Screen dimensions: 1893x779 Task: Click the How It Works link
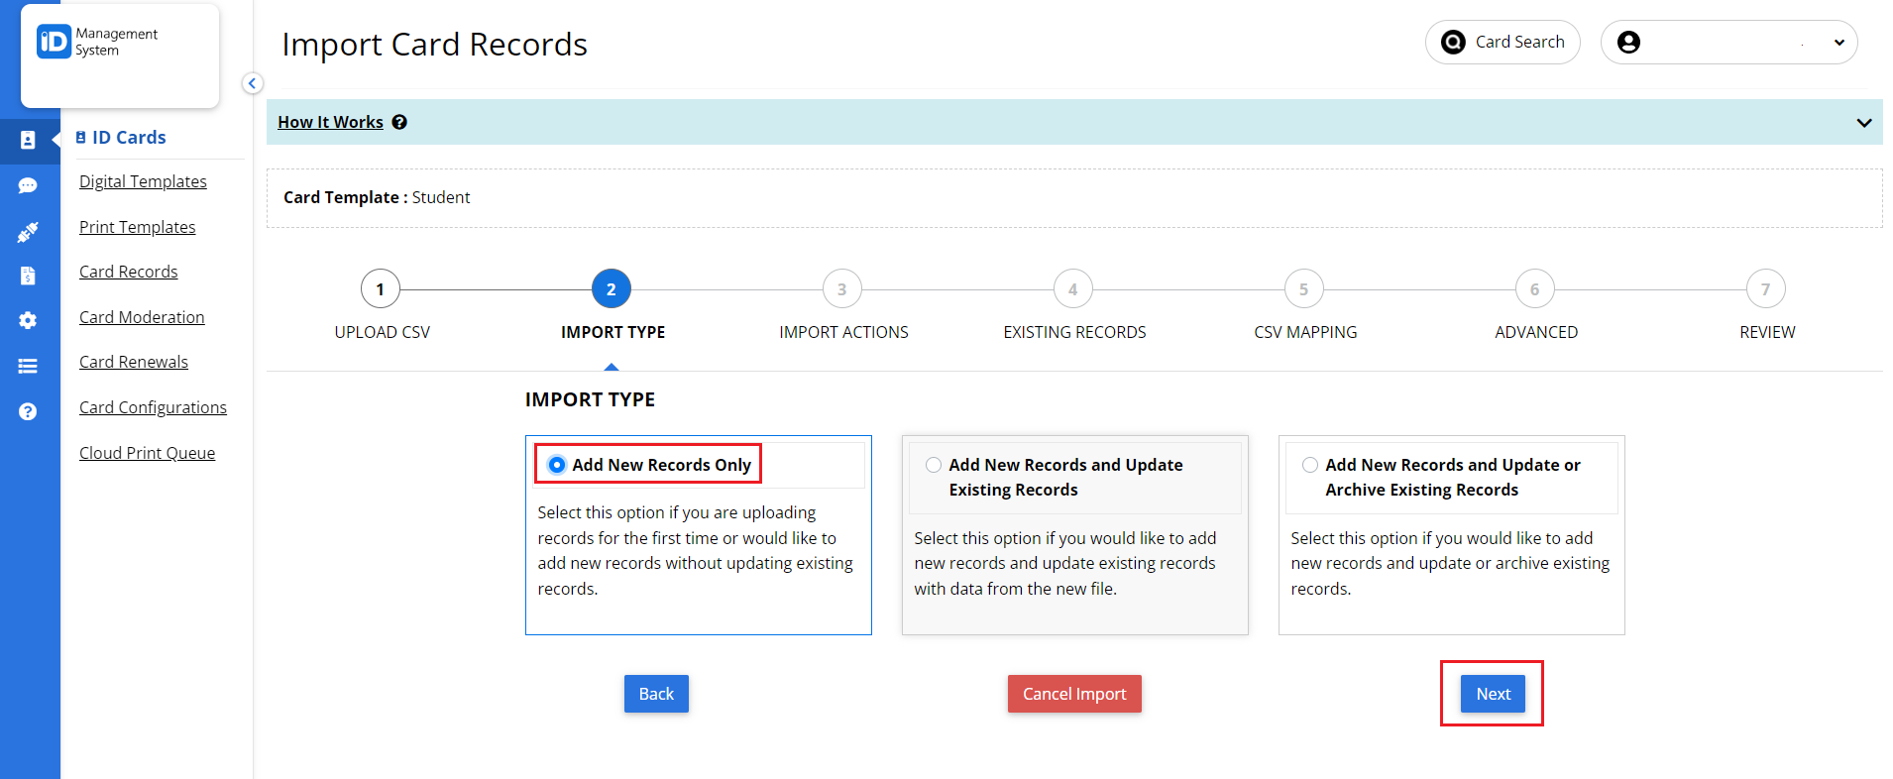(330, 122)
